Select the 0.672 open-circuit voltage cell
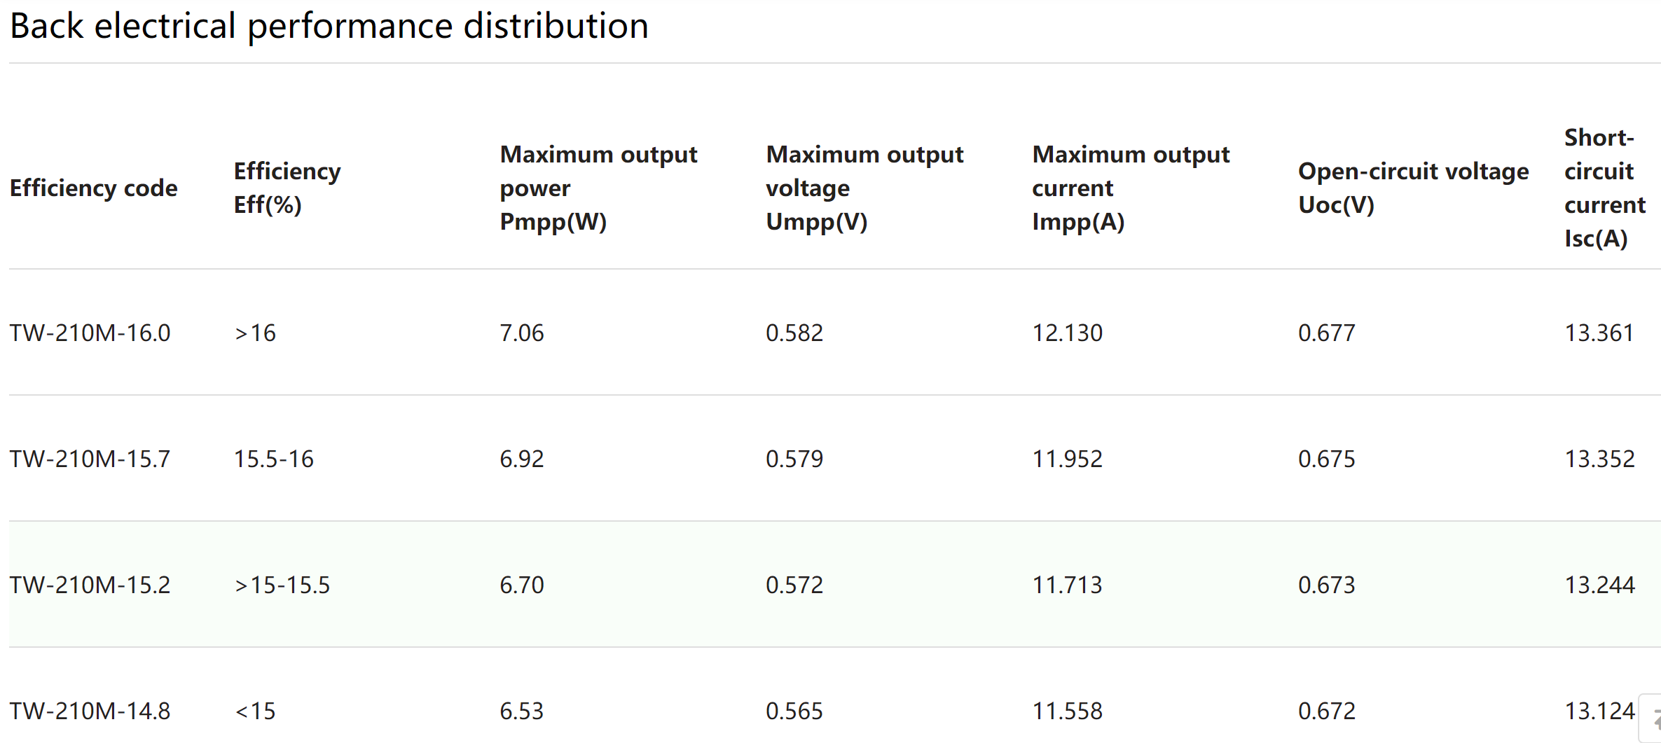The image size is (1661, 743). 1327,711
